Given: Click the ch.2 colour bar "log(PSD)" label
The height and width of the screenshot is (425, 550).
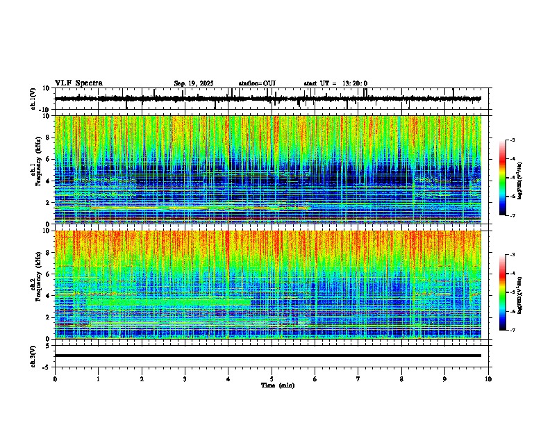Looking at the screenshot, I should coord(520,295).
